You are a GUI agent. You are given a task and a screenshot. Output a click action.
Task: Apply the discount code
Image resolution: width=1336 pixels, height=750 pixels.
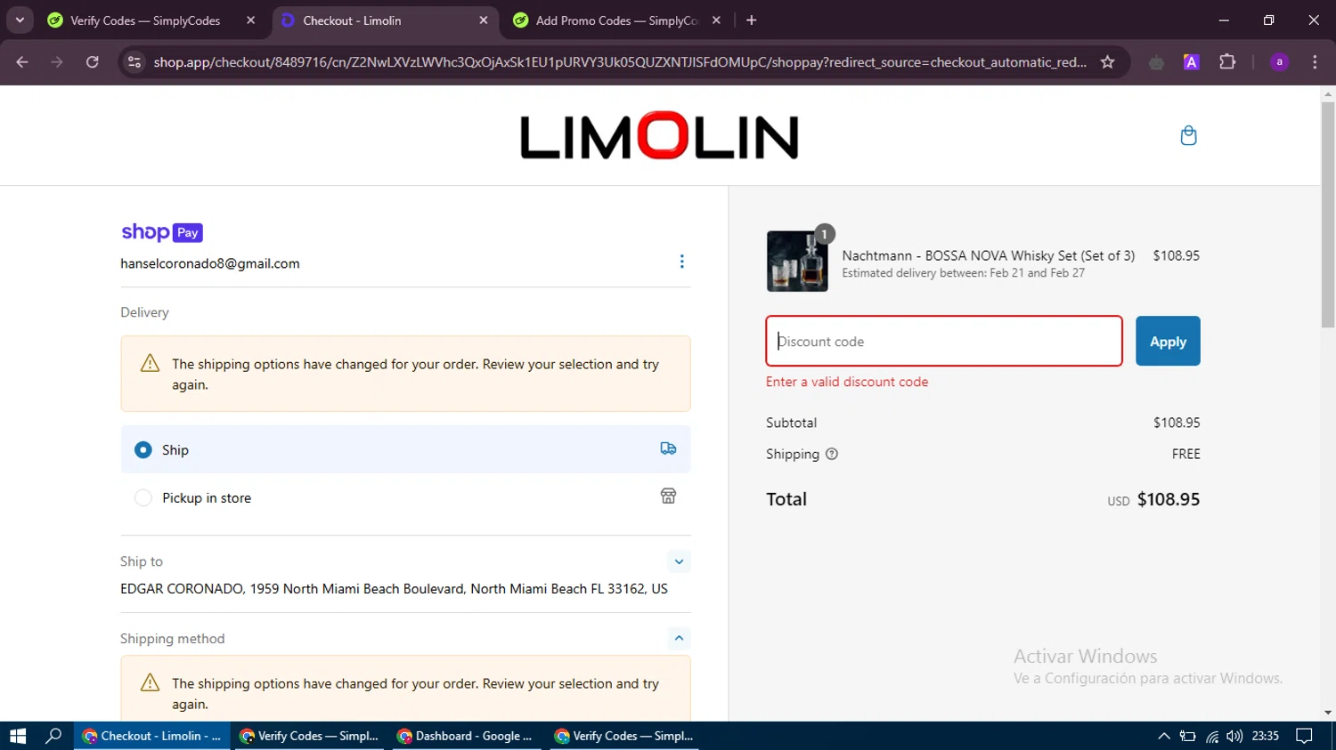tap(1168, 341)
